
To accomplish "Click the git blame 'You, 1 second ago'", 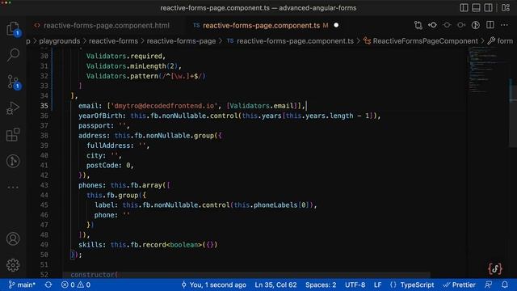I will click(213, 285).
